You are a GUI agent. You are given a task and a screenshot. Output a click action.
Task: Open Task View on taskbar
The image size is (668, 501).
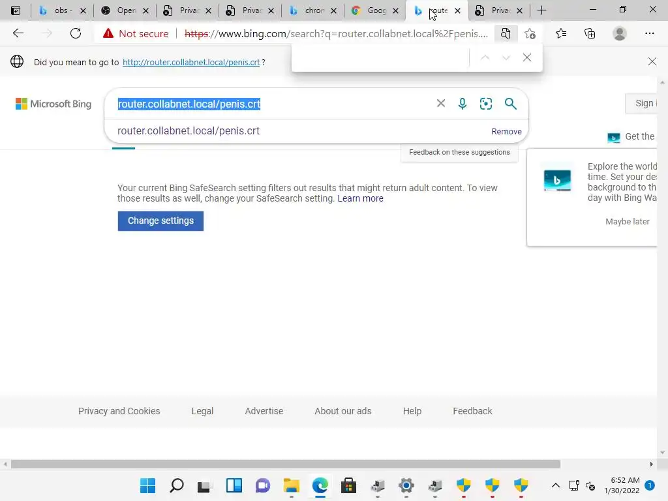(x=205, y=485)
